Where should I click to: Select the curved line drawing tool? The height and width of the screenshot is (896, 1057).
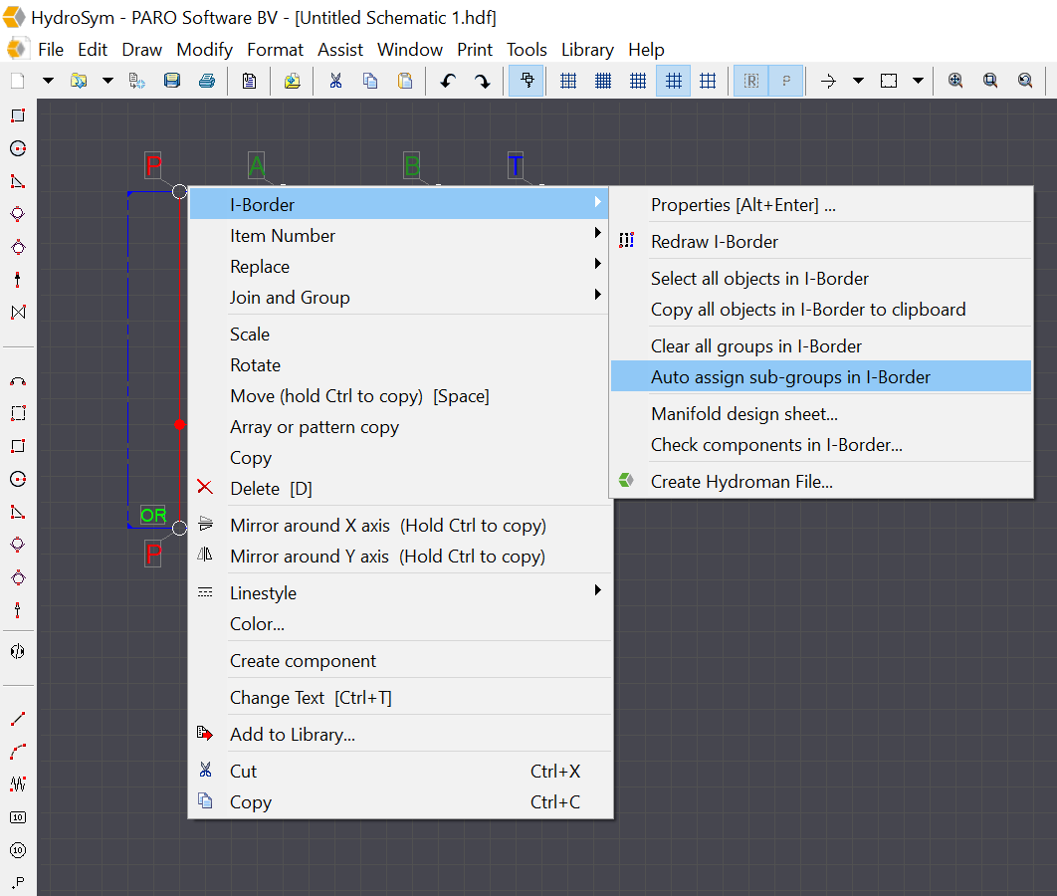point(18,751)
